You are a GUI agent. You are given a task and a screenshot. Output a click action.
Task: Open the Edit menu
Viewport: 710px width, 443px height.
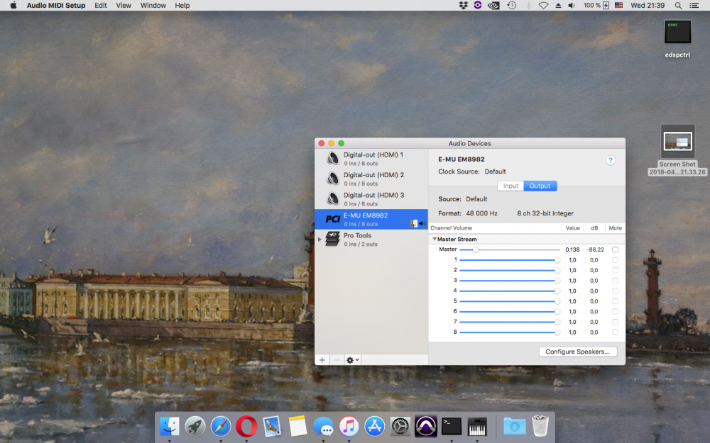pos(101,6)
